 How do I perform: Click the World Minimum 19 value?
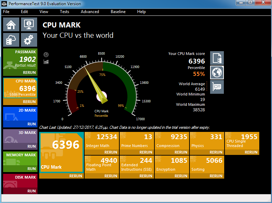click(203, 99)
